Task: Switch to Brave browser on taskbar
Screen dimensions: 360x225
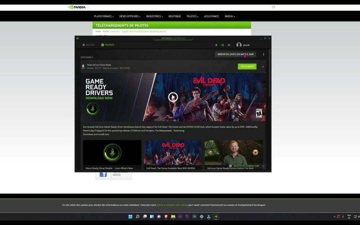Action: pos(166,217)
